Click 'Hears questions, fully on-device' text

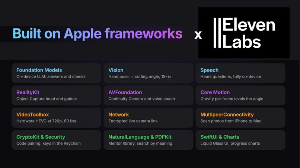click(230, 76)
